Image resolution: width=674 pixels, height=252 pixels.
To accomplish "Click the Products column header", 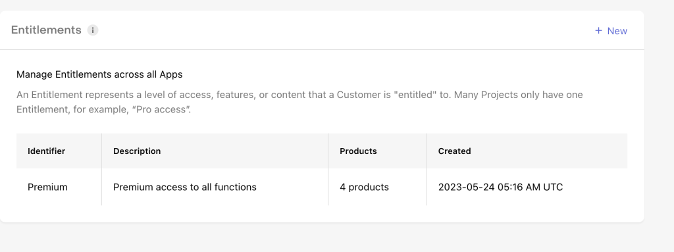I will [x=358, y=151].
